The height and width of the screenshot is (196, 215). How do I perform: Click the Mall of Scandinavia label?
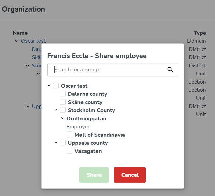pyautogui.click(x=100, y=135)
